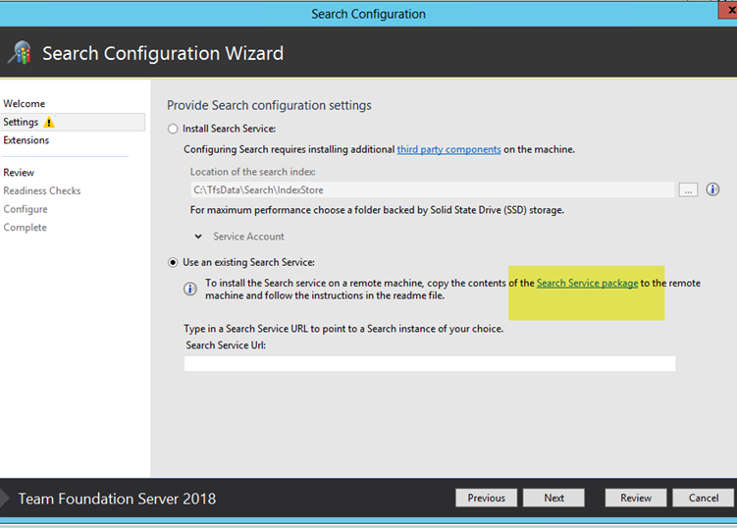This screenshot has height=528, width=737.
Task: Click the 'Search Service Url:' label
Action: coord(226,345)
